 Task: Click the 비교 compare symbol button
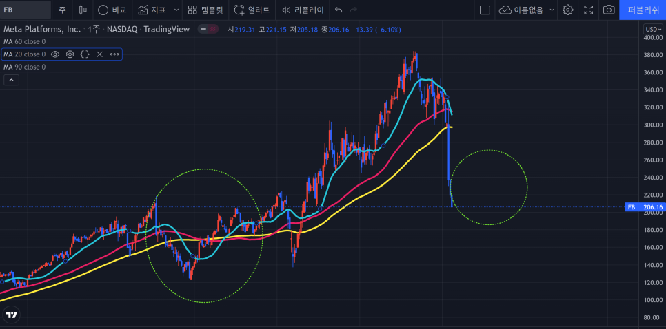tap(112, 10)
